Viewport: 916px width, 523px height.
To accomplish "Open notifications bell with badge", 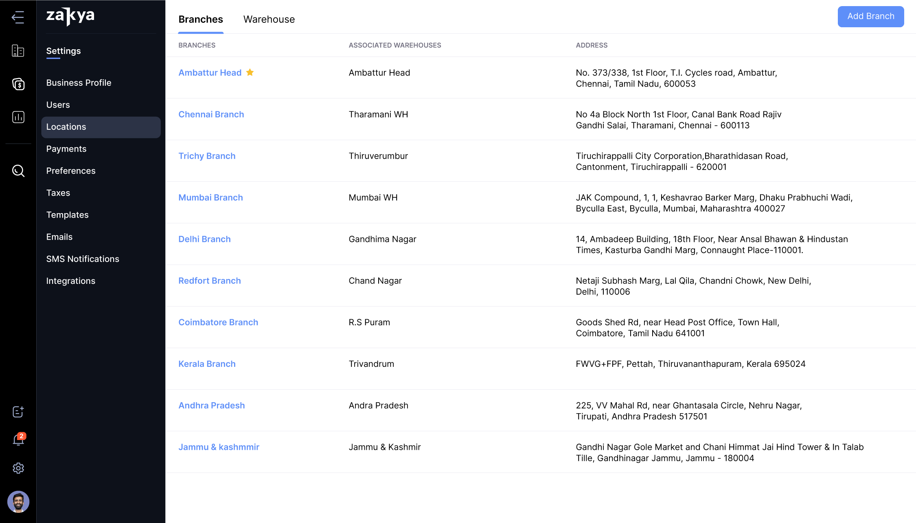I will pyautogui.click(x=18, y=440).
